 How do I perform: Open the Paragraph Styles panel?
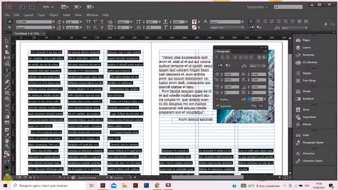[x=309, y=142]
